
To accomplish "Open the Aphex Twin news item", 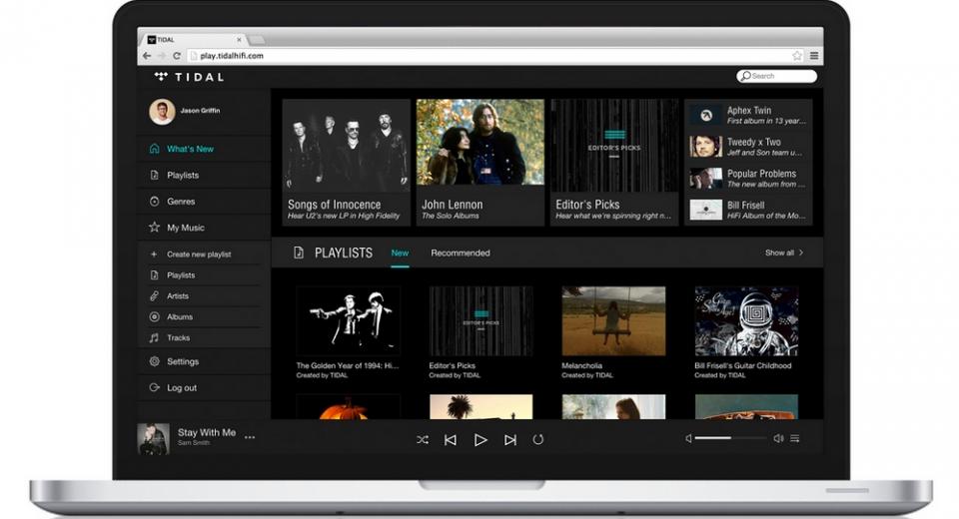I will tap(748, 115).
